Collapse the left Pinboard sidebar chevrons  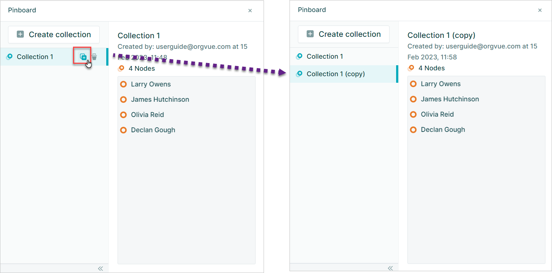tap(100, 269)
